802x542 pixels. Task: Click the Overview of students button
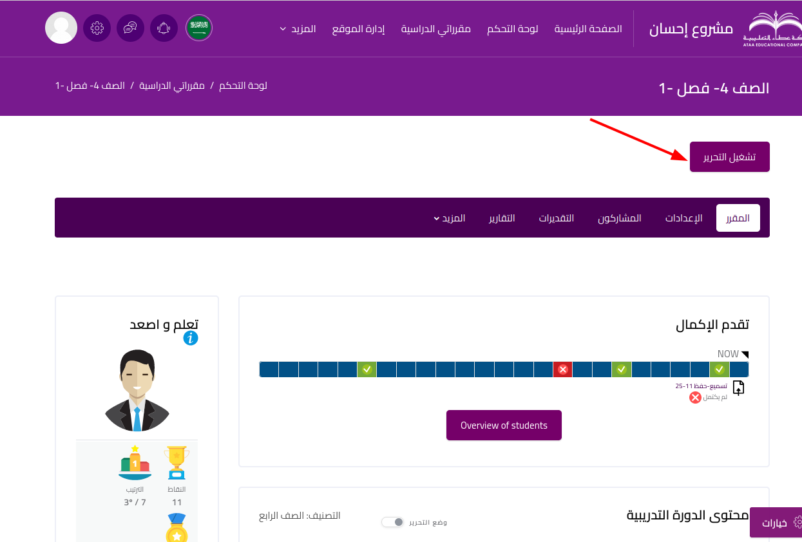[x=504, y=425]
